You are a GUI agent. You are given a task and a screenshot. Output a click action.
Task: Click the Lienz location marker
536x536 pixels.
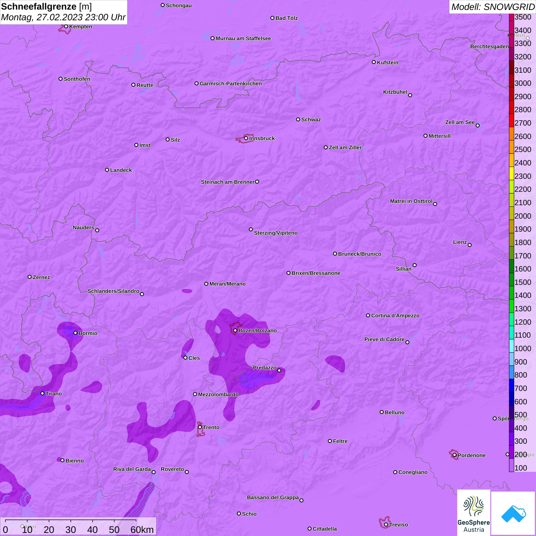click(x=470, y=245)
